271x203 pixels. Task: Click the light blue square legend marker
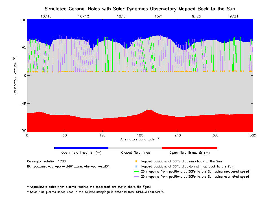(x=136, y=167)
